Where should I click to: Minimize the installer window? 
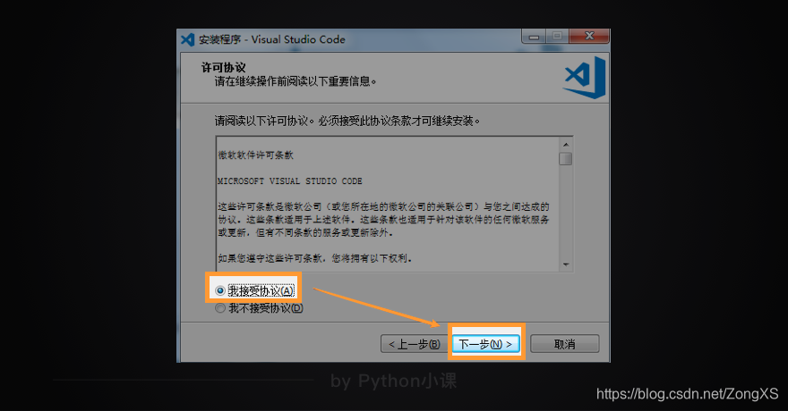[x=534, y=36]
